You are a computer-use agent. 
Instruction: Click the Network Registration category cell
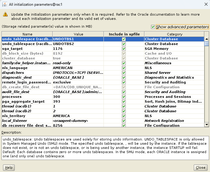point(174,121)
